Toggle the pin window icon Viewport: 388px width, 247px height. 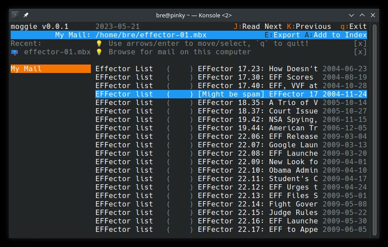coord(26,15)
